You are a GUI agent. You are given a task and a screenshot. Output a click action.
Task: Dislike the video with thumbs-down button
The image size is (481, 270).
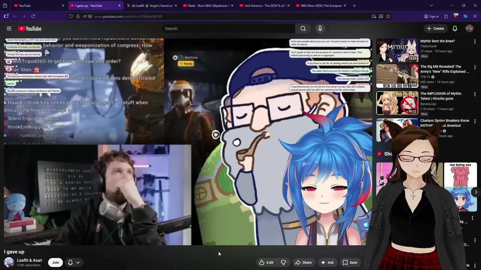[284, 262]
